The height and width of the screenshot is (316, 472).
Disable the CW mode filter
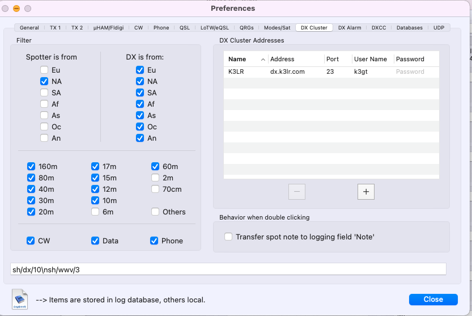point(31,241)
